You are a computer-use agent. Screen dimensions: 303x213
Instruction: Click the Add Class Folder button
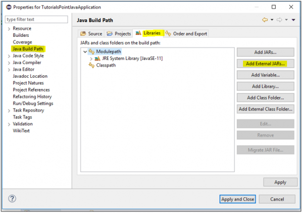point(265,97)
